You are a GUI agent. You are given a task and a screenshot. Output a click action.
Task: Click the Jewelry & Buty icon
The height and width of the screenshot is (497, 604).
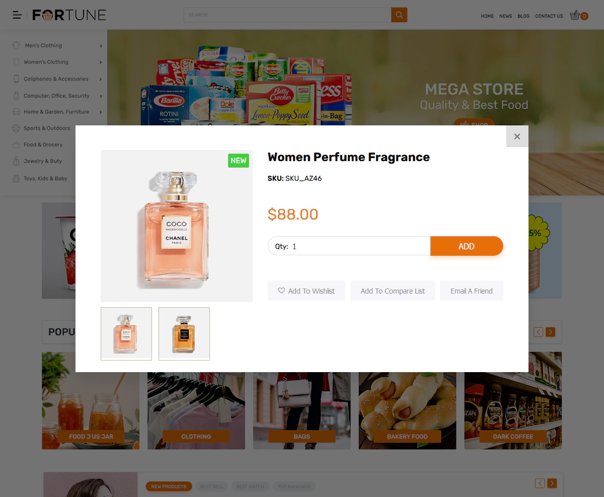[x=17, y=161]
